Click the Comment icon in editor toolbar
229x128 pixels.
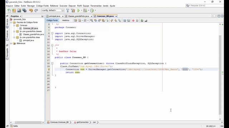tap(142, 21)
